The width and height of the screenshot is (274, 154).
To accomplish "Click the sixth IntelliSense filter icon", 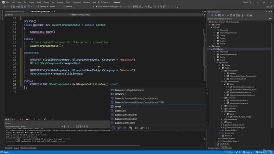I will 142,128.
